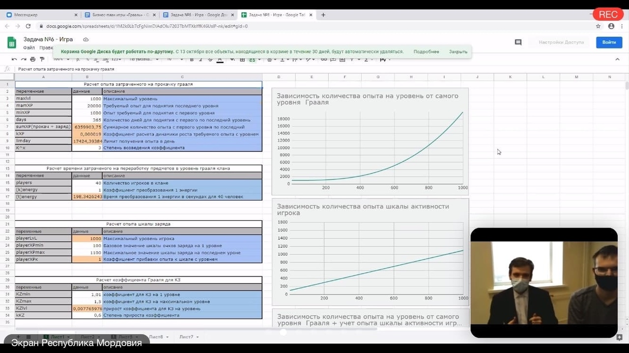629x353 pixels.
Task: Reload the page
Action: pos(28,26)
